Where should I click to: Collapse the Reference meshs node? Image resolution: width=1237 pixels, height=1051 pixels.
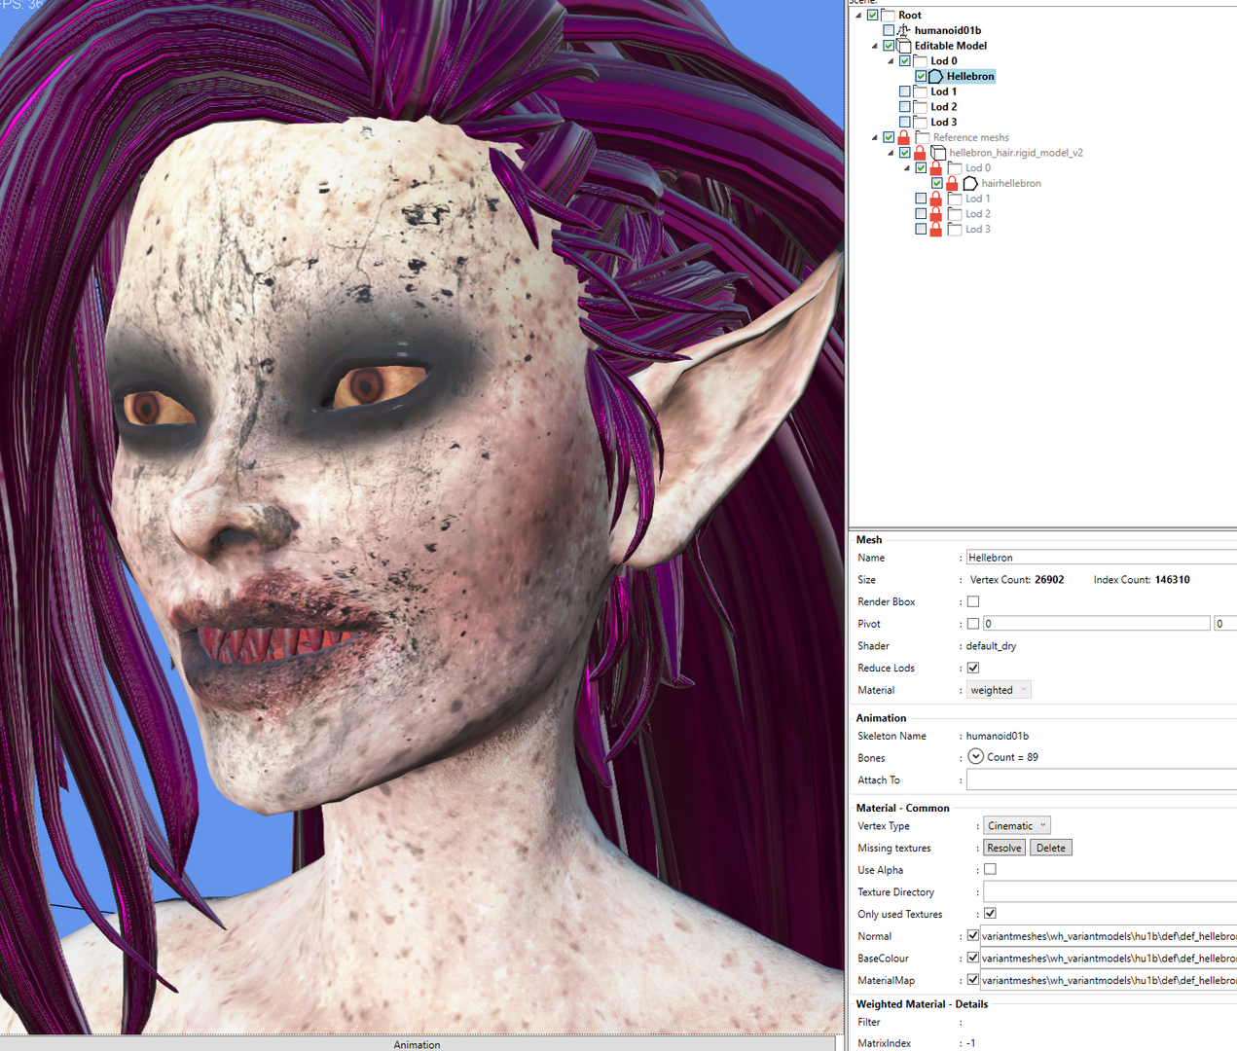(x=874, y=138)
